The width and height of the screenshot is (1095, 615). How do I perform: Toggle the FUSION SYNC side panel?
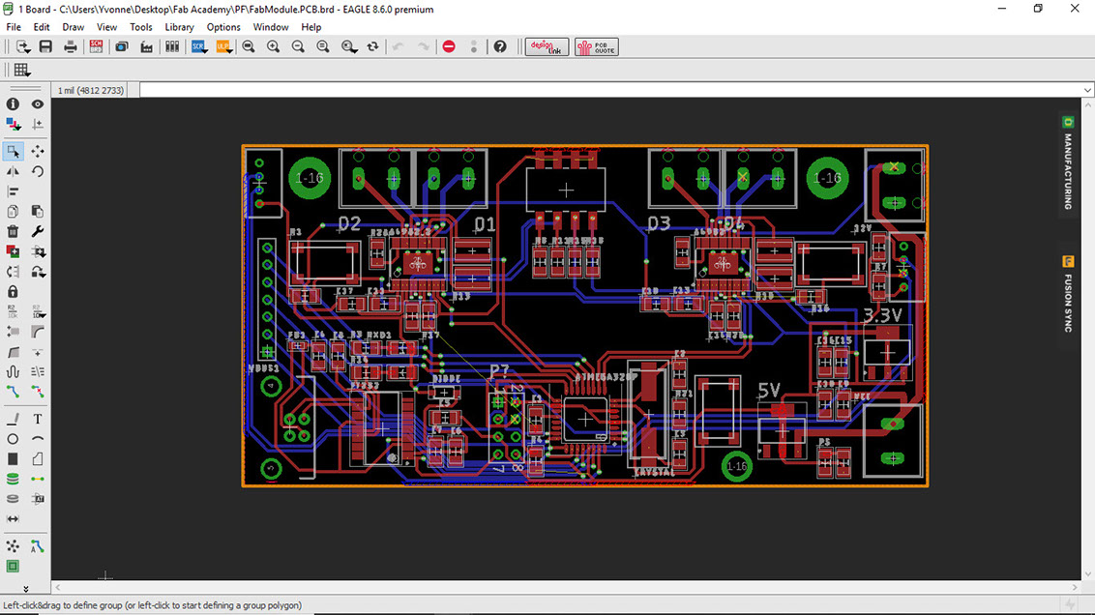tap(1068, 294)
